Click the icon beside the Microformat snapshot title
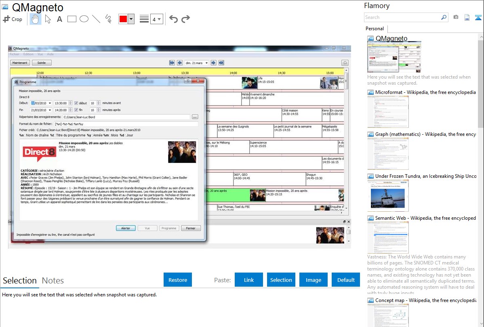This screenshot has height=327, width=484. click(x=370, y=92)
